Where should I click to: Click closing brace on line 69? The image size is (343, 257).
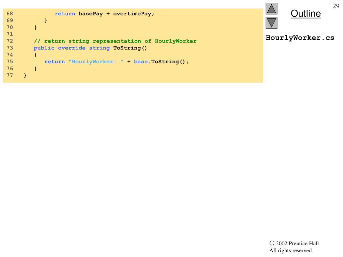coord(46,21)
